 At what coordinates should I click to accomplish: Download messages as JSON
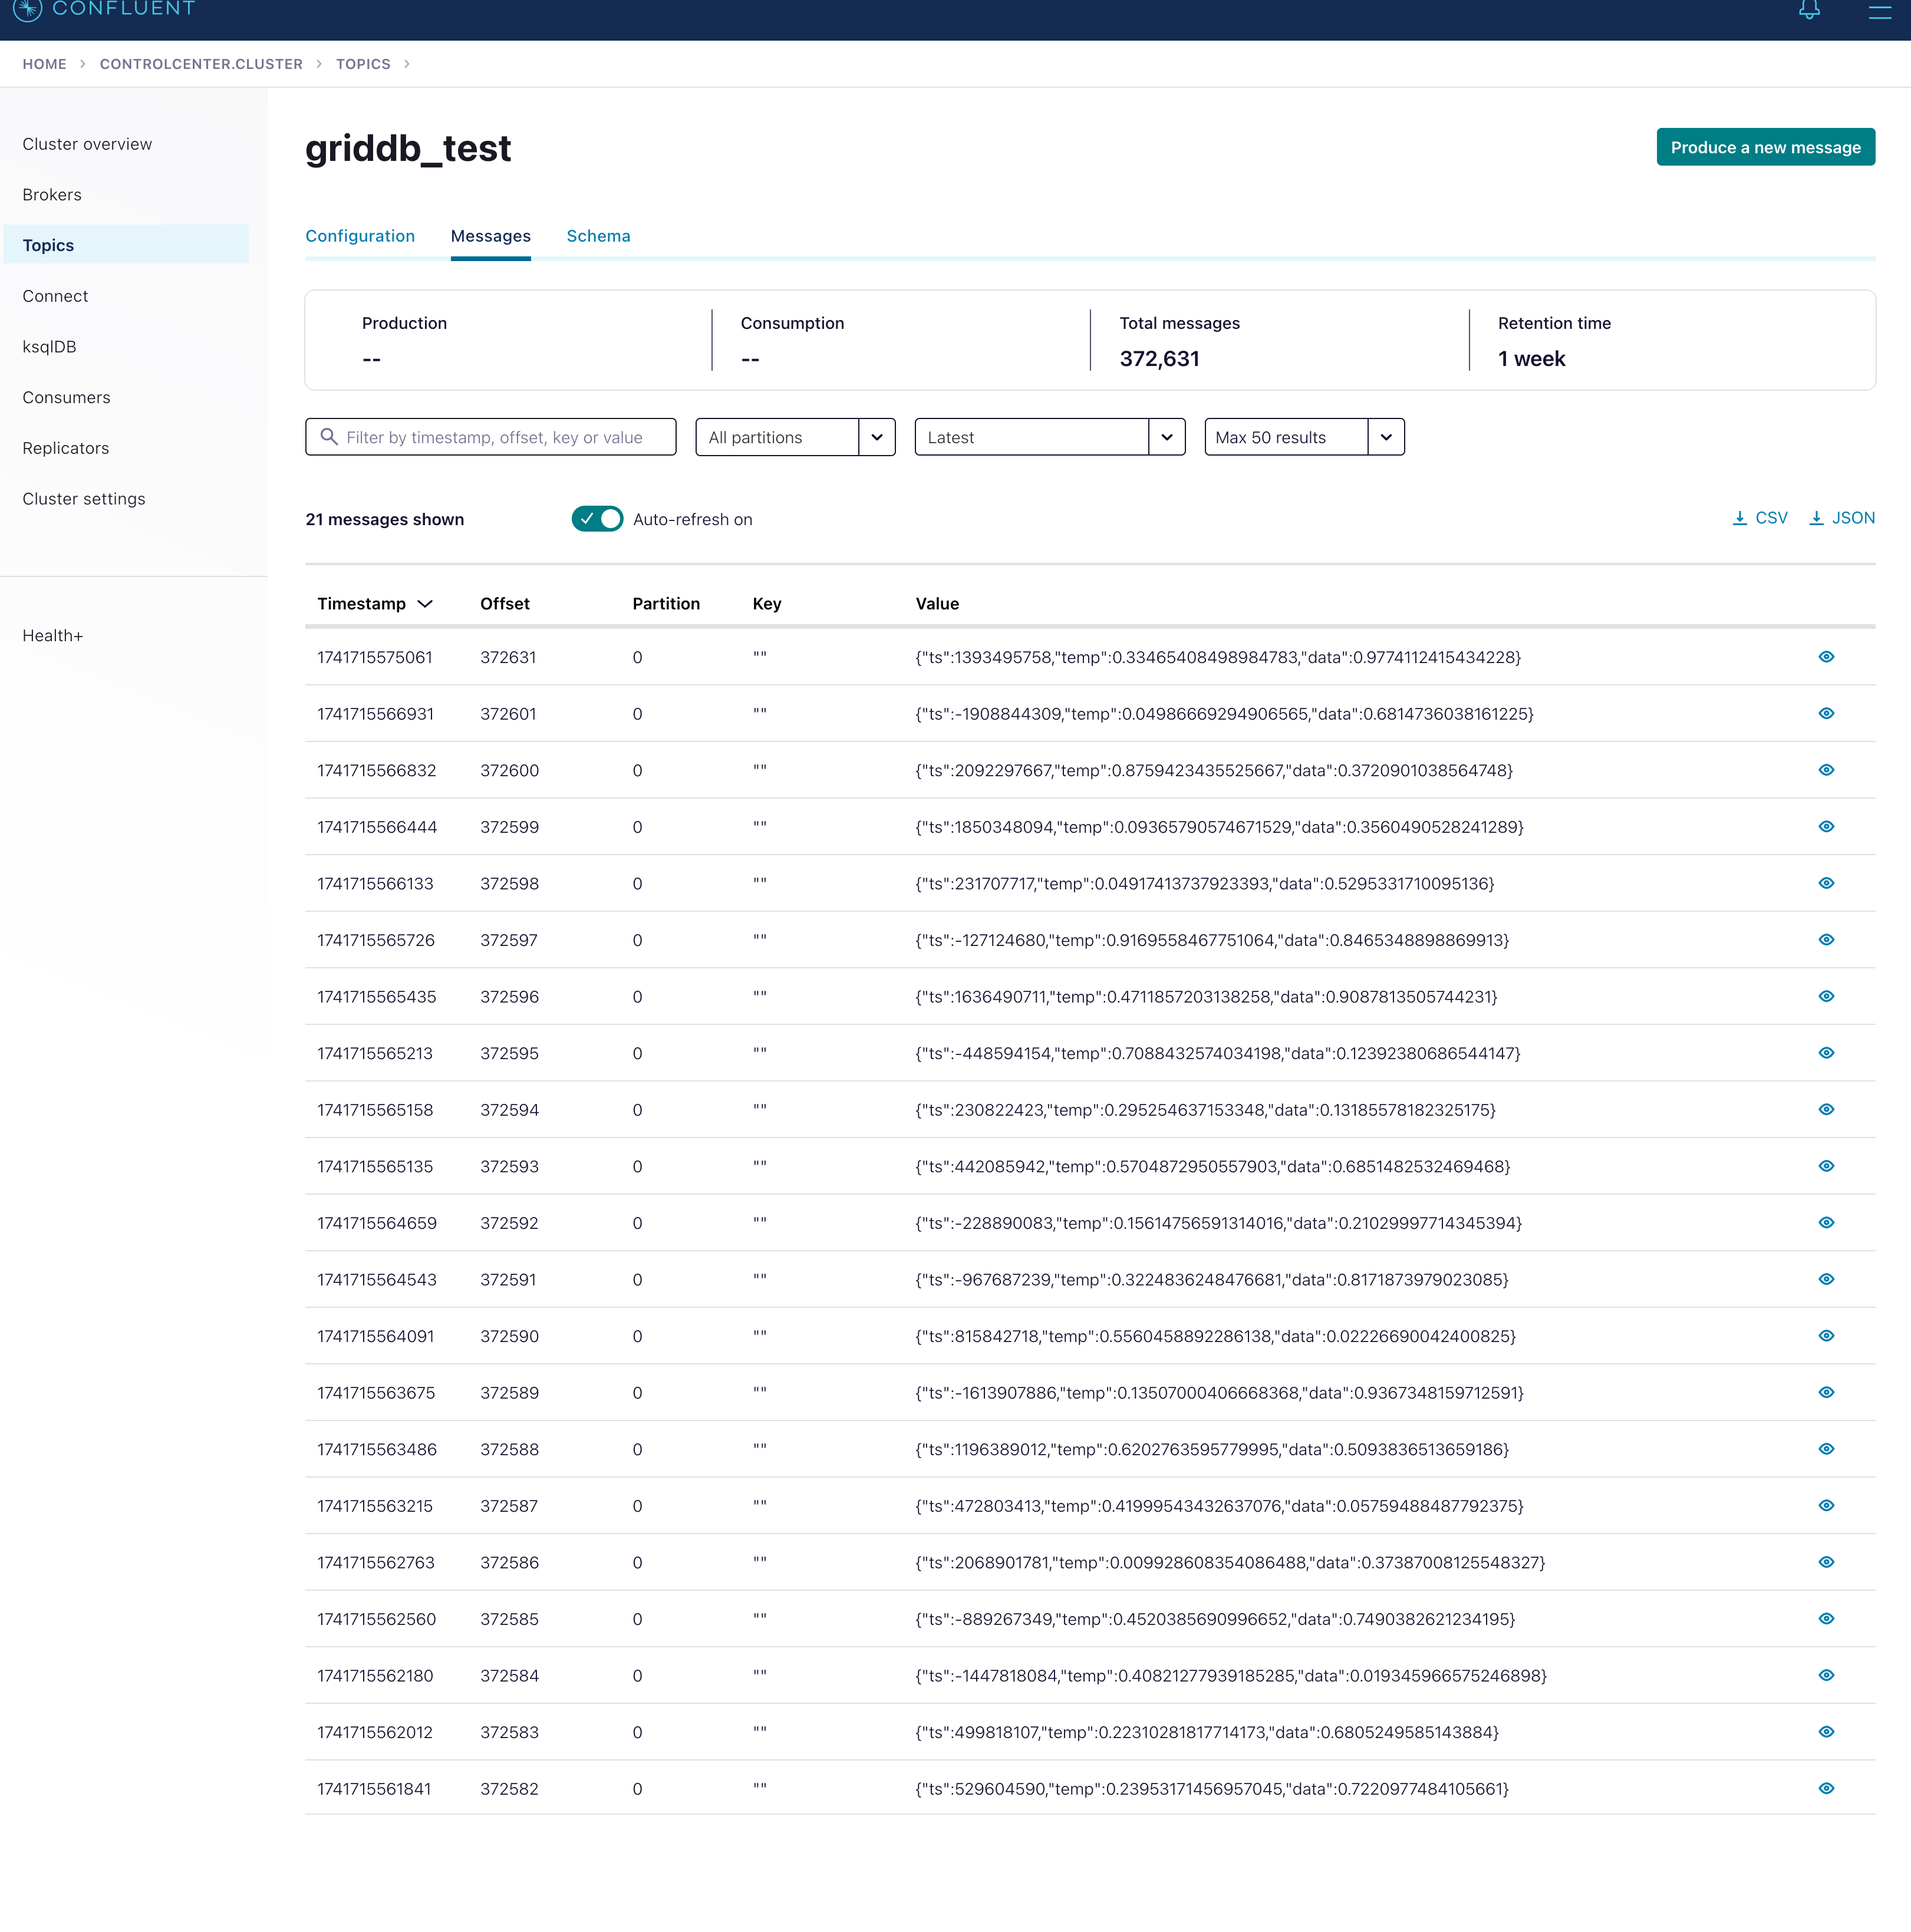point(1842,518)
